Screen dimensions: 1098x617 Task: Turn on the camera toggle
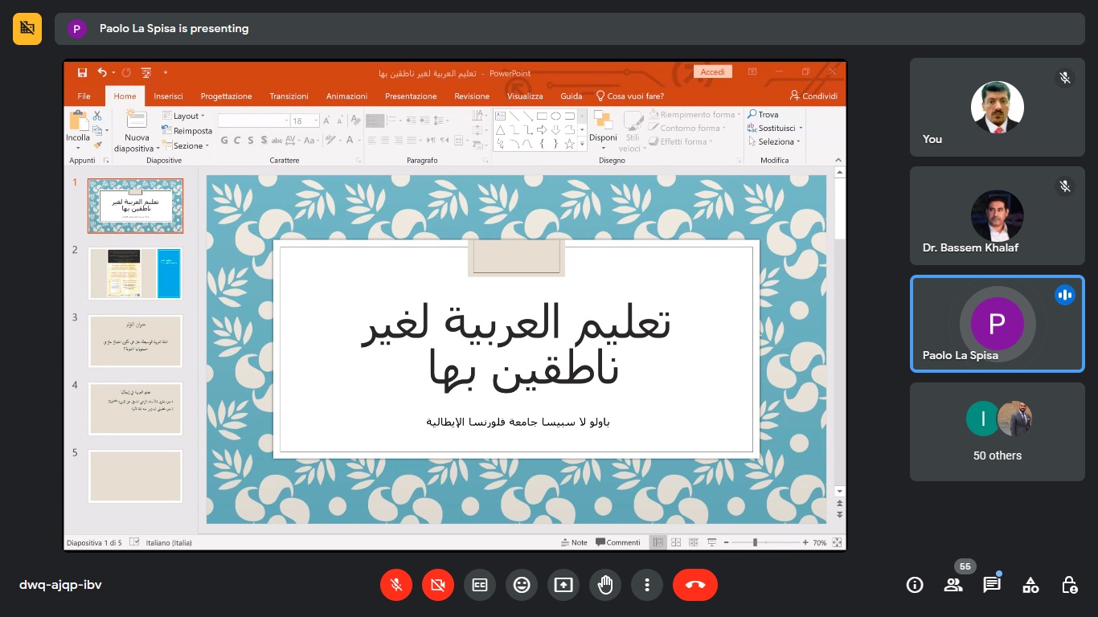coord(438,586)
